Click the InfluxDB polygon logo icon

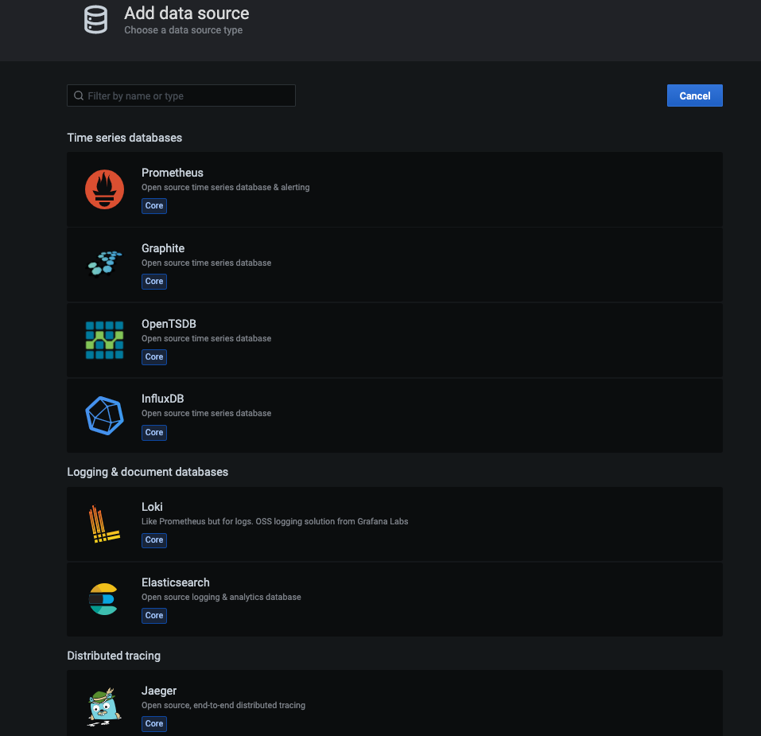(104, 415)
